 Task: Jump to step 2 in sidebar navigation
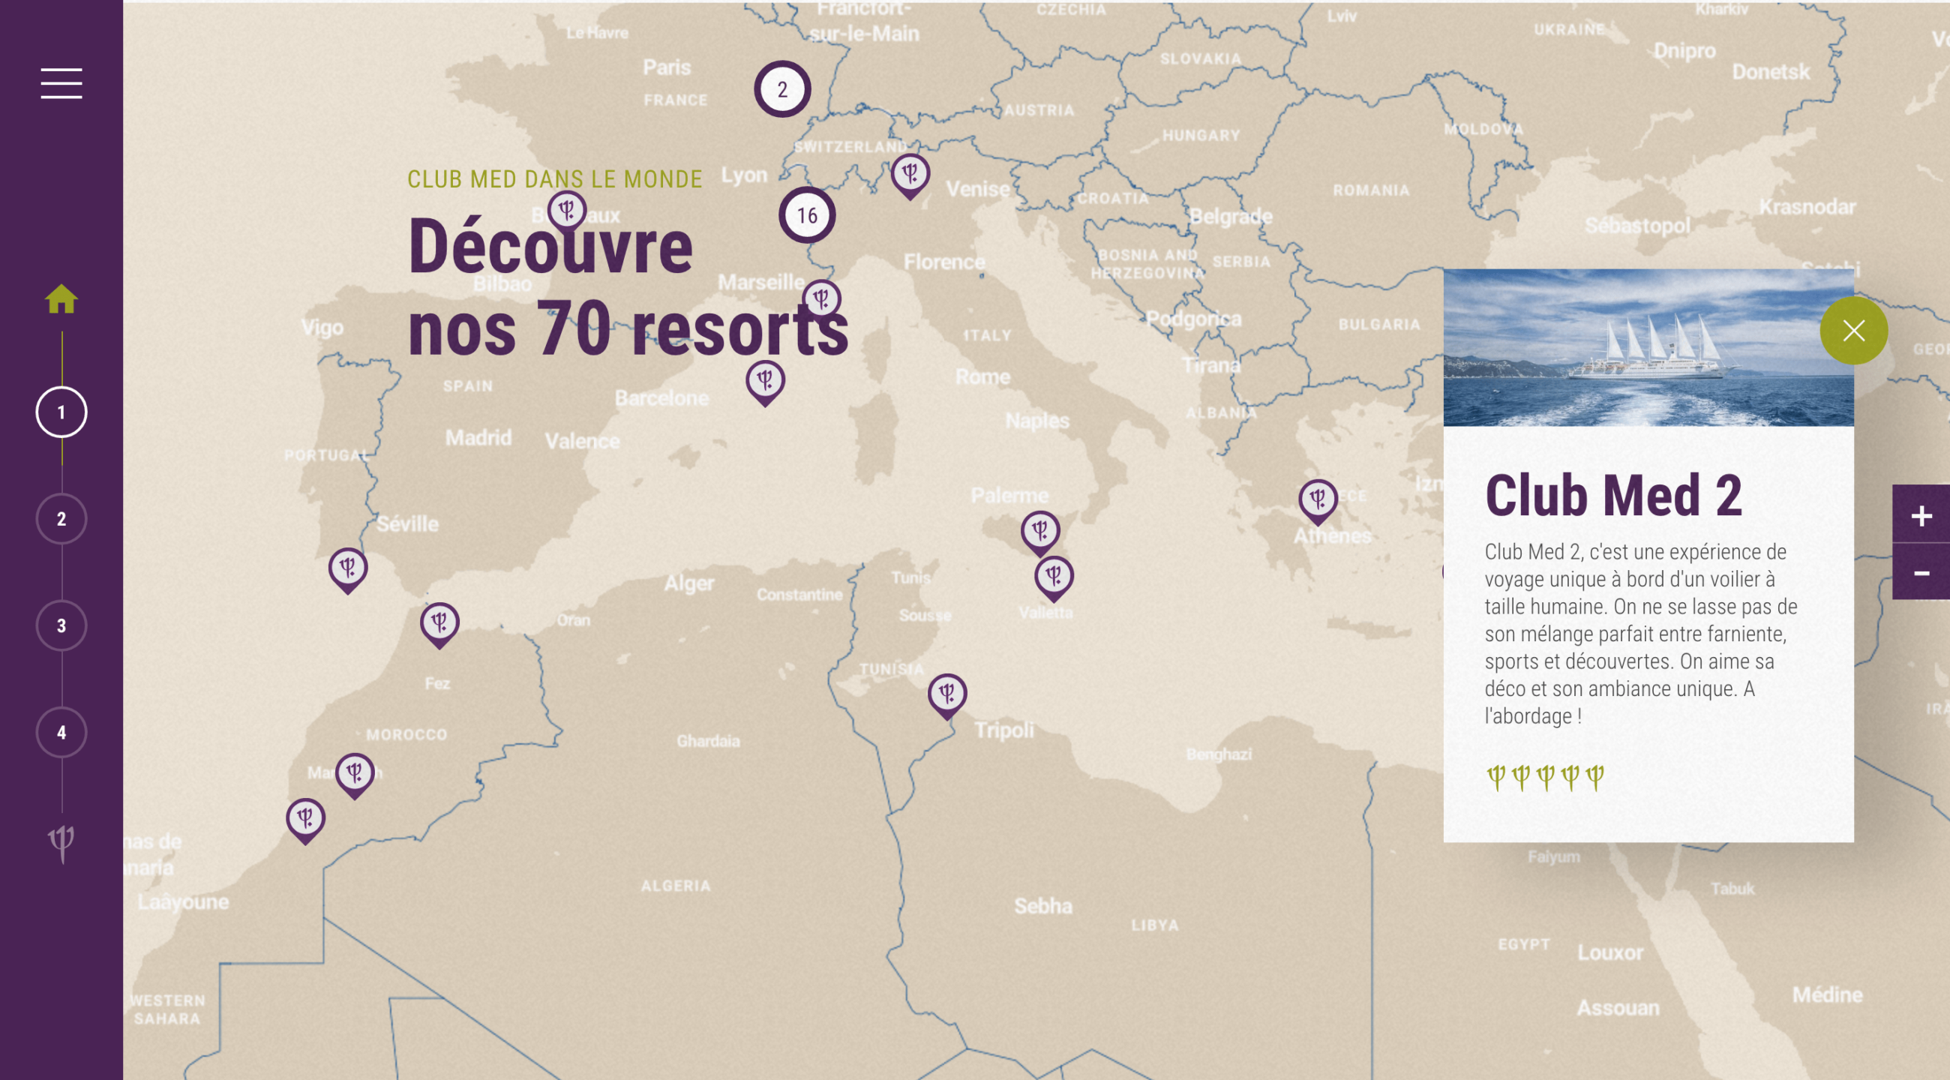[61, 519]
